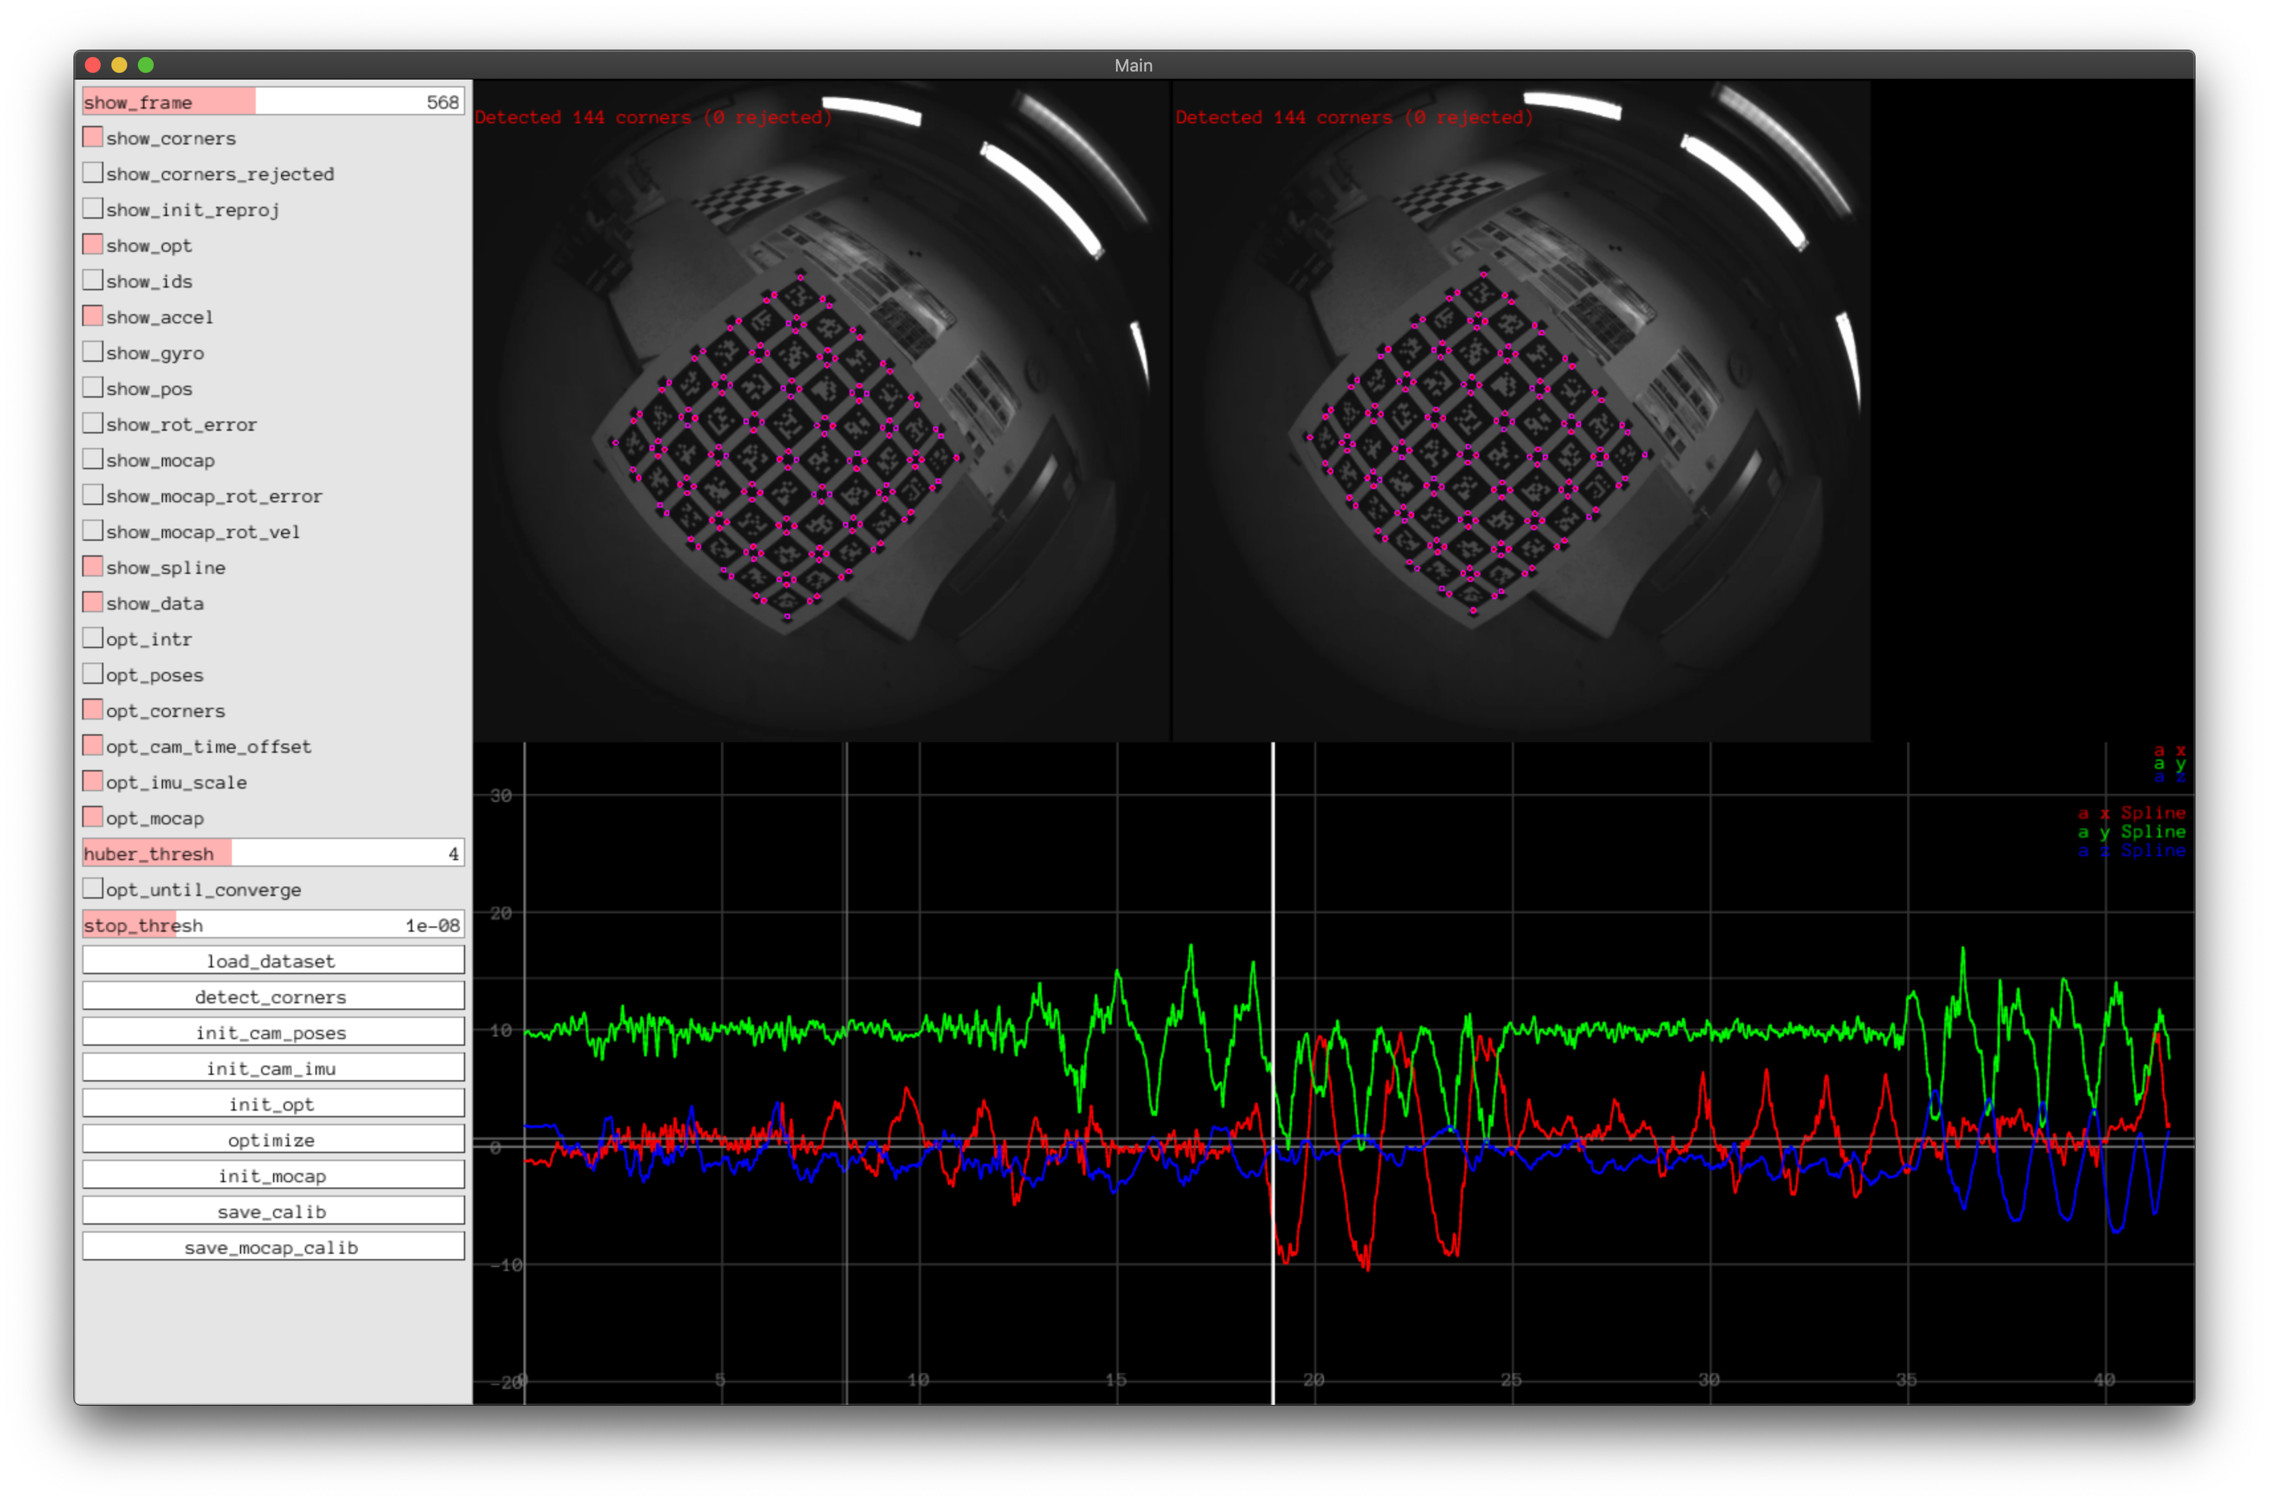2269x1503 pixels.
Task: Toggle the show_spline checkbox
Action: click(93, 567)
